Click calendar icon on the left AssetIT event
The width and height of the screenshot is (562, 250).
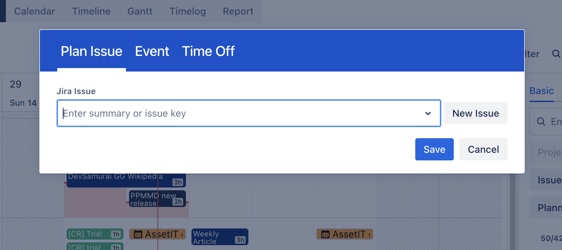pyautogui.click(x=138, y=234)
